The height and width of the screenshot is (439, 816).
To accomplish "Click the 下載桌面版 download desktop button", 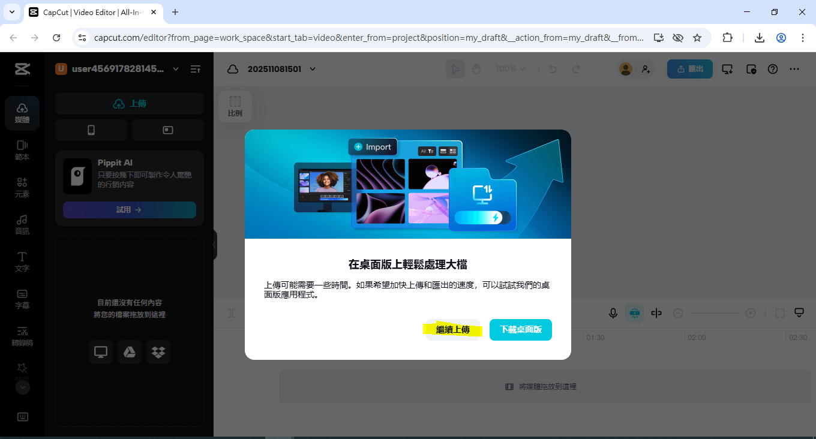I will 521,330.
